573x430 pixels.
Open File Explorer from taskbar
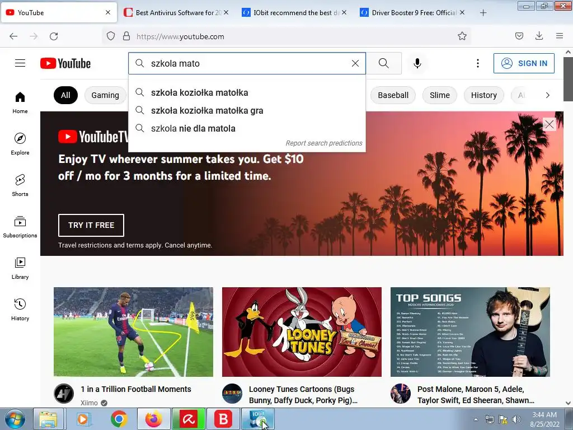[49, 419]
